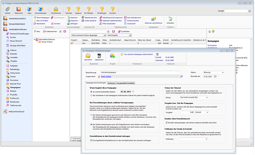255x155 pixels.
Task: Select 'Folgeaktionen nach hinten verschieben' radio option
Action: point(91,125)
